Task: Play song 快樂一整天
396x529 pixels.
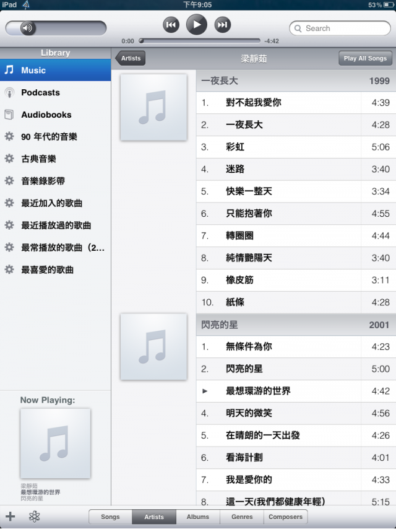Action: (296, 191)
